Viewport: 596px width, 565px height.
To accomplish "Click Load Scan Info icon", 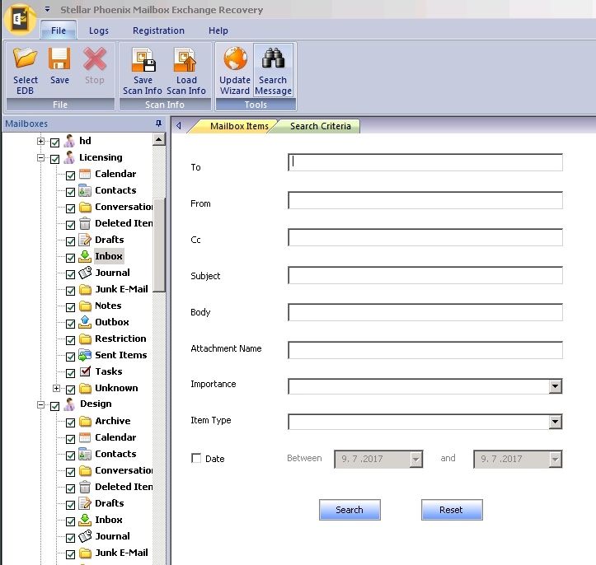I will coord(185,59).
